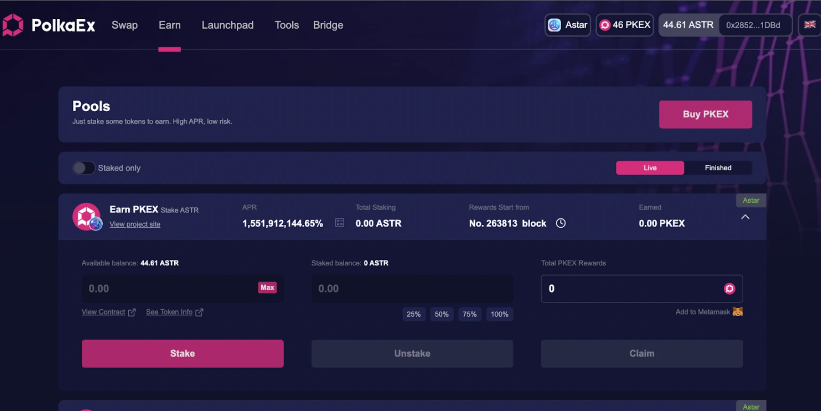Open the Earn menu item

tap(170, 25)
